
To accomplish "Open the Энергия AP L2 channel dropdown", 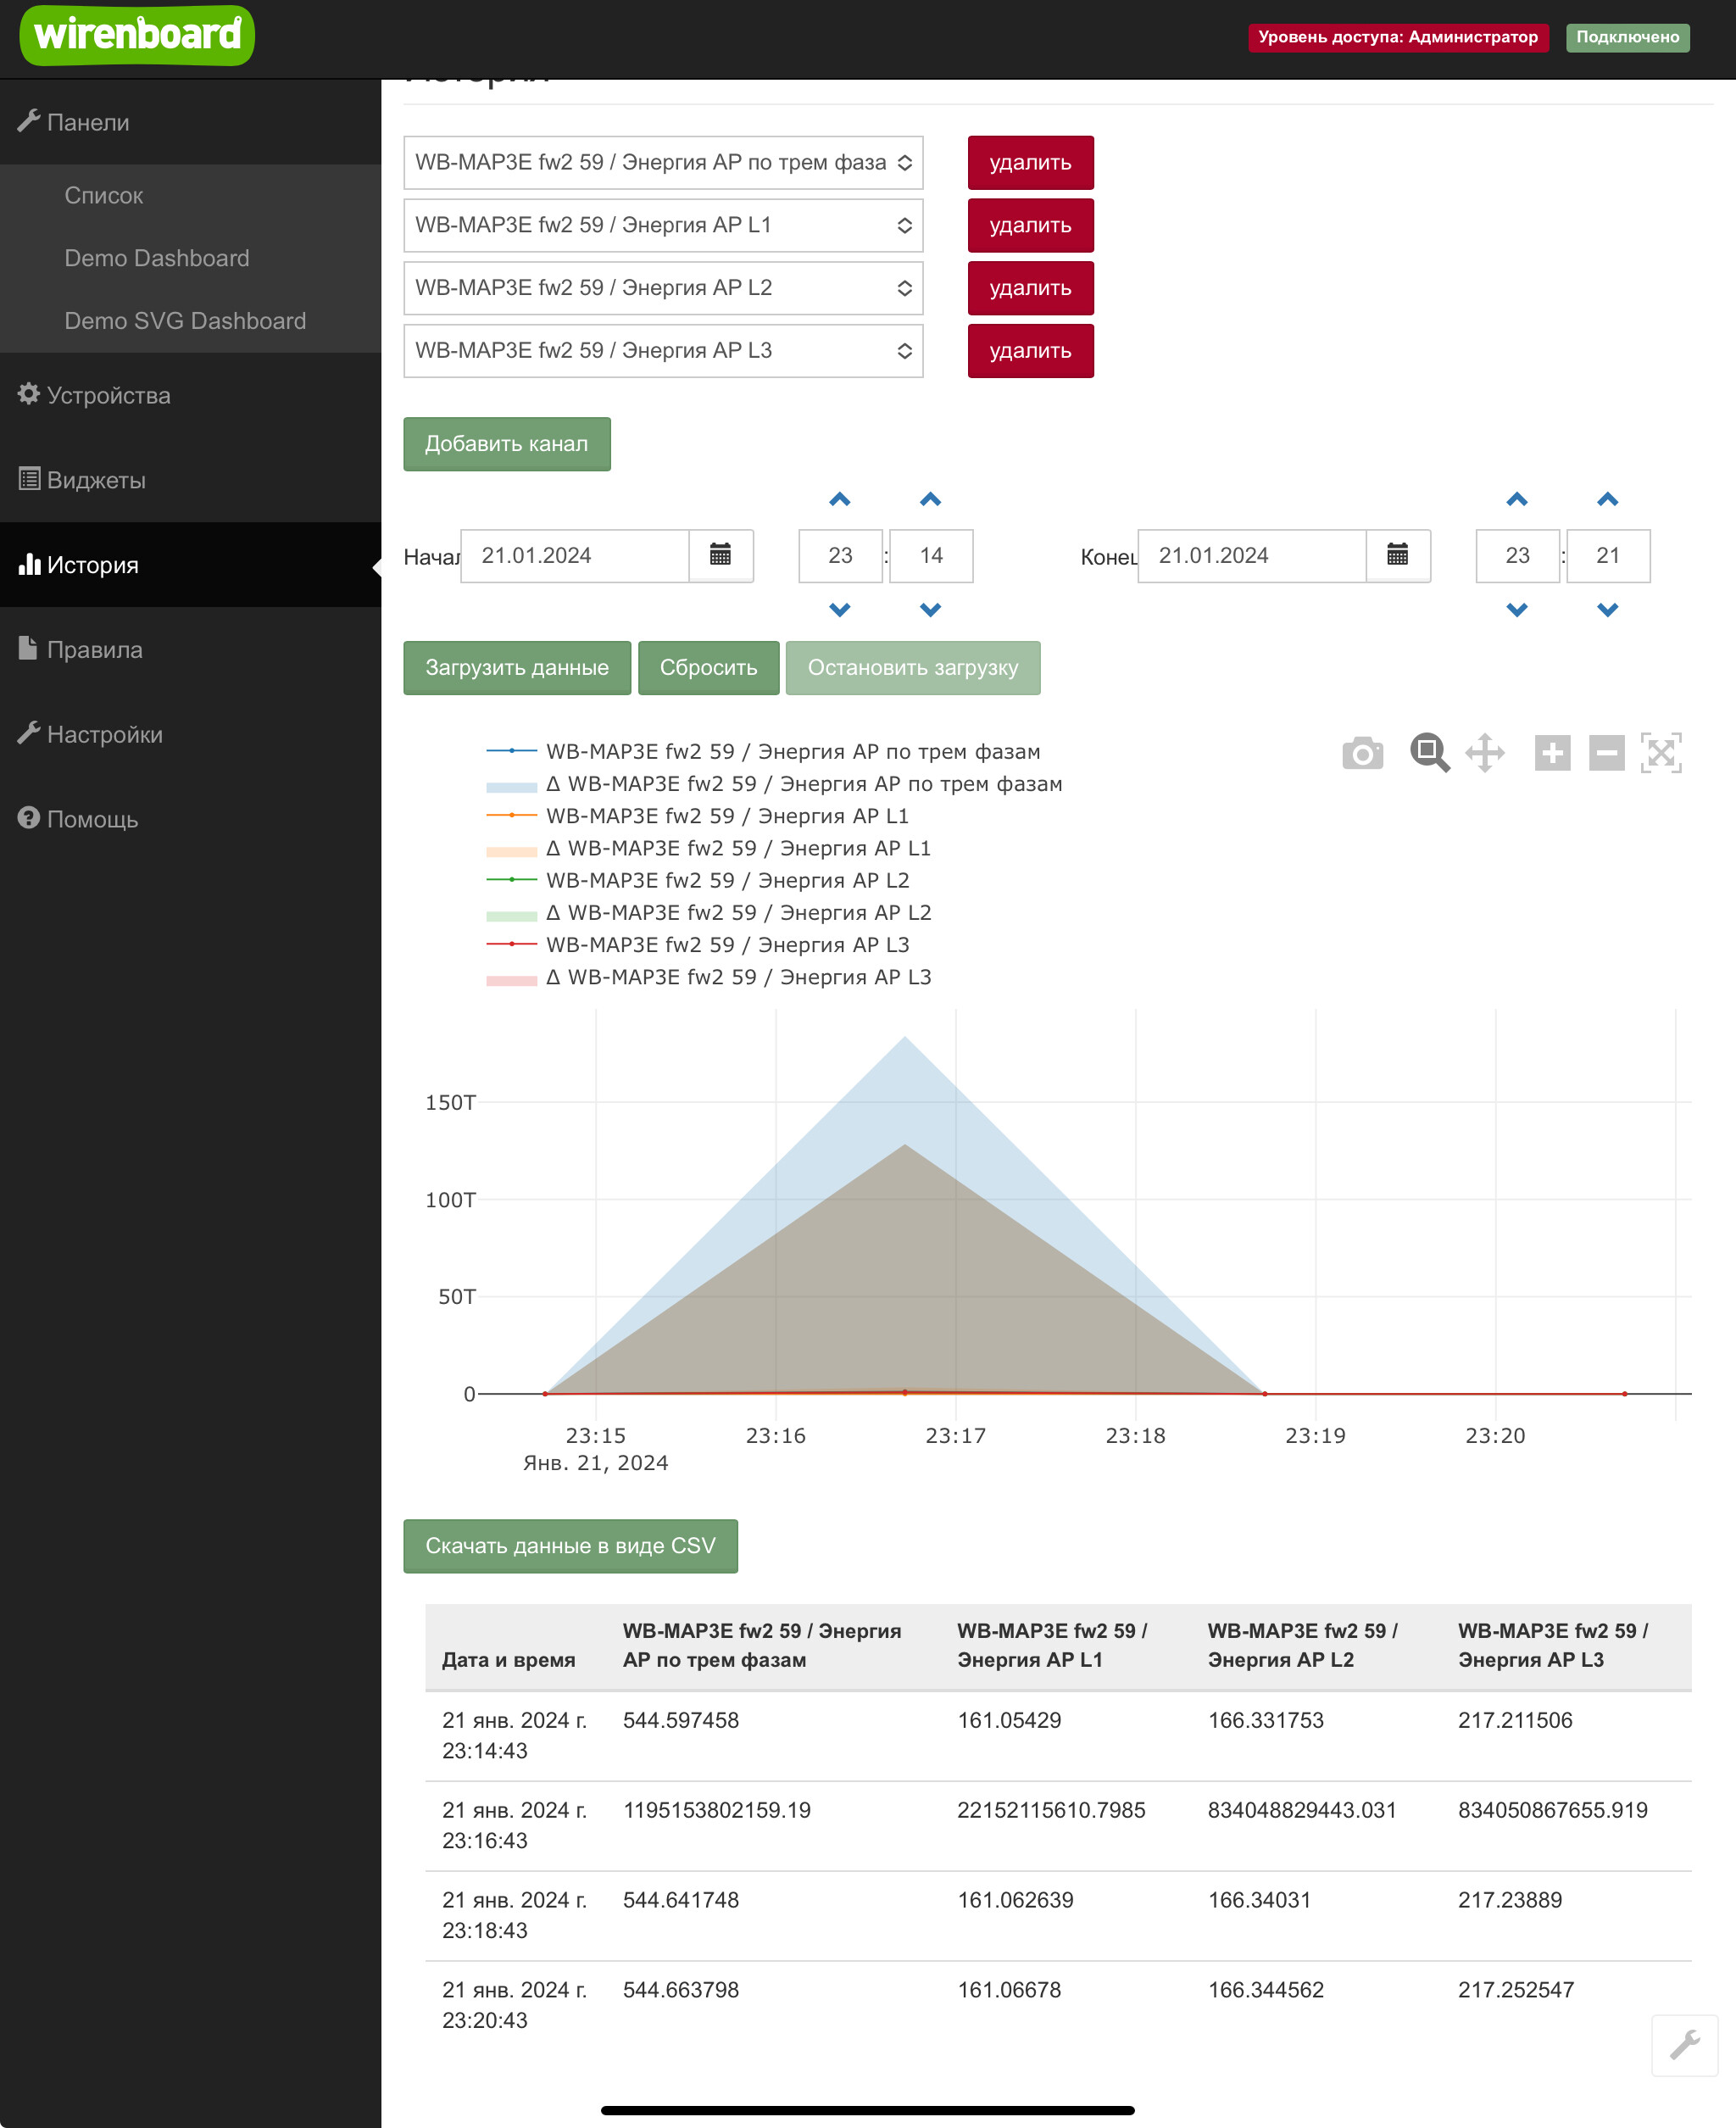I will coord(663,288).
